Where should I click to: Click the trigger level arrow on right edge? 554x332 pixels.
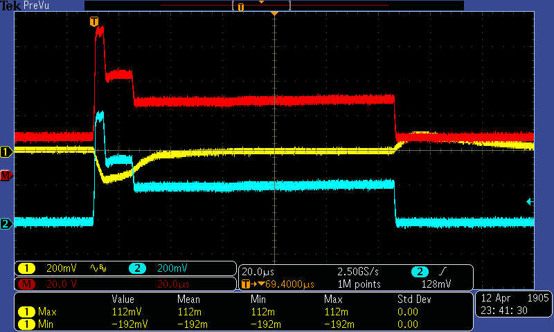[x=530, y=201]
